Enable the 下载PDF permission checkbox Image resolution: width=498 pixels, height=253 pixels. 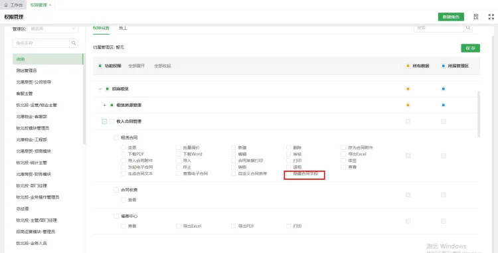click(x=124, y=154)
